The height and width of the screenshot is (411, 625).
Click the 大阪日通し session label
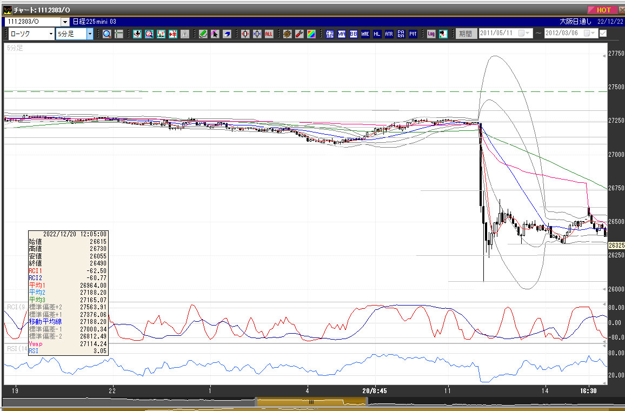[575, 22]
